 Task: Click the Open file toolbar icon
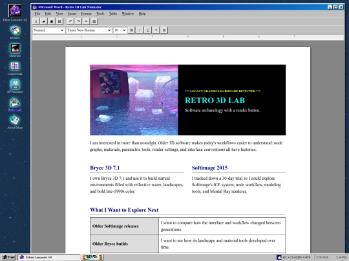[x=44, y=21]
